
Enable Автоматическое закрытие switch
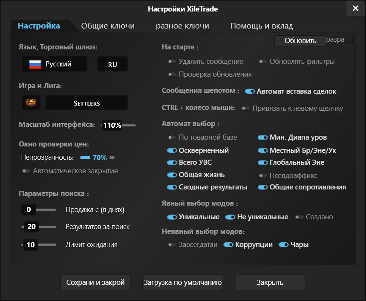pyautogui.click(x=26, y=171)
